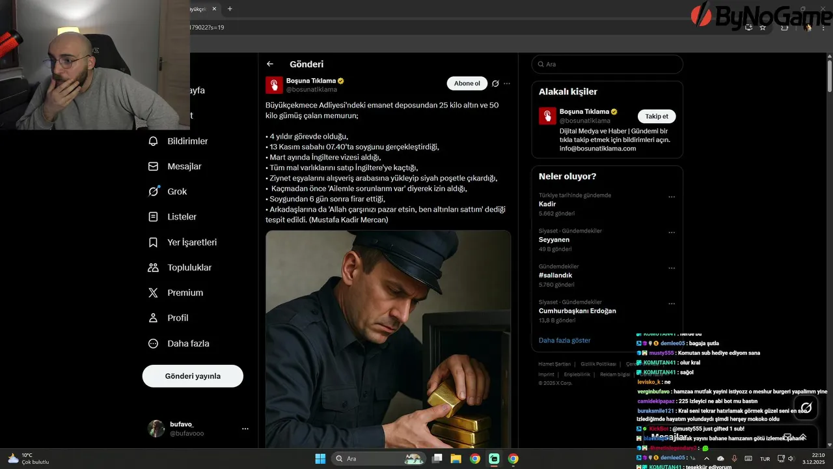Screen dimensions: 833x469
Task: Open more options for #sallandık trend
Action: pyautogui.click(x=672, y=268)
